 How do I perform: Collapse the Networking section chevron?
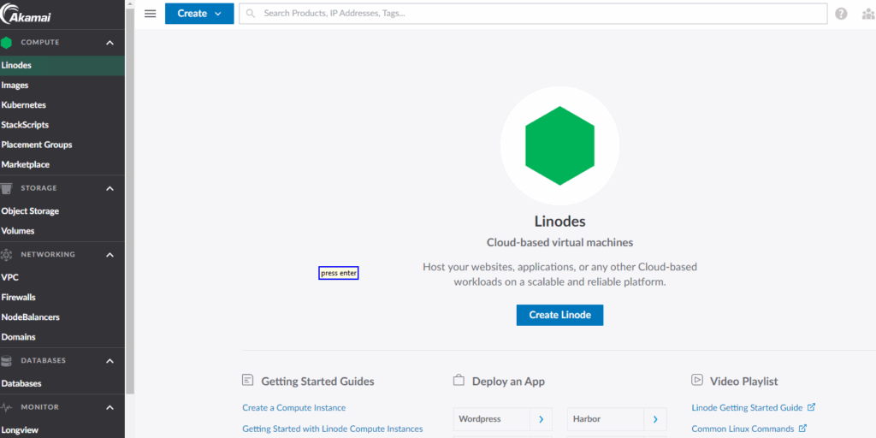tap(109, 255)
